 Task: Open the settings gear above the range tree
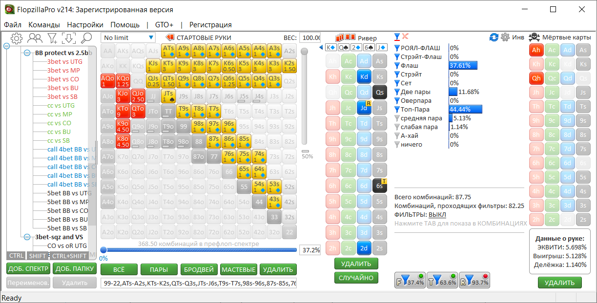pyautogui.click(x=17, y=38)
